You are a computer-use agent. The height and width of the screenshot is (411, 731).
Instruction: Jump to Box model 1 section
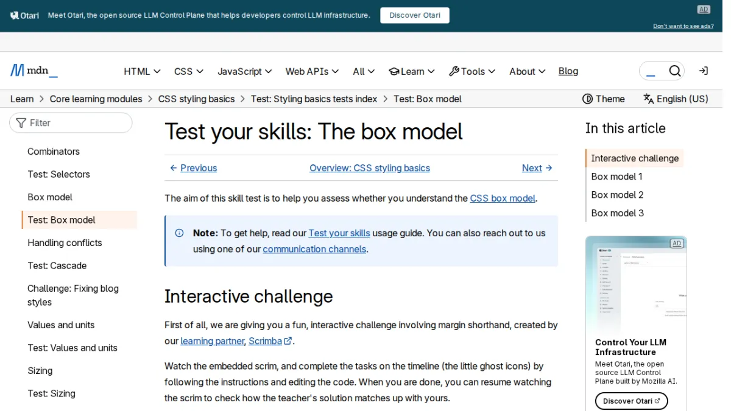pos(616,177)
